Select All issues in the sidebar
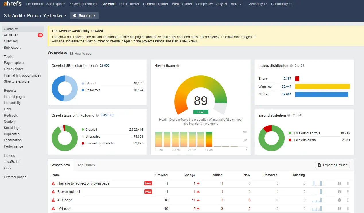 (11, 35)
